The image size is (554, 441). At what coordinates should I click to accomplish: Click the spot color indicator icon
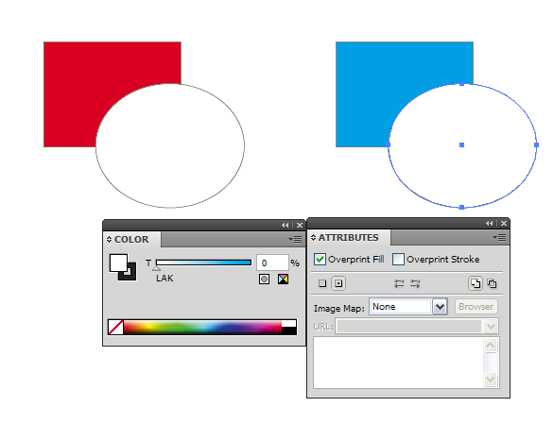click(x=264, y=280)
